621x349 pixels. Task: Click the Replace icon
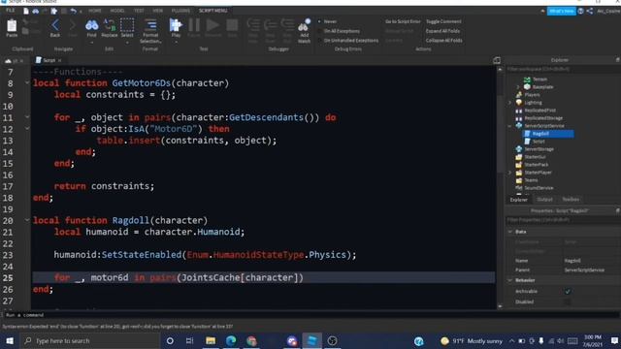110,25
